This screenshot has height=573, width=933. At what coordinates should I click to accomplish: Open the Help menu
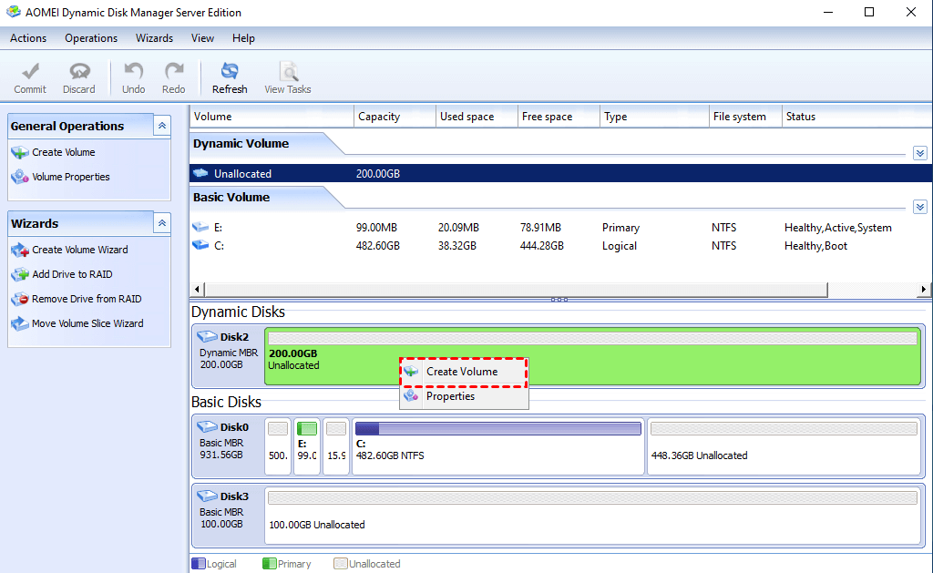pos(243,38)
